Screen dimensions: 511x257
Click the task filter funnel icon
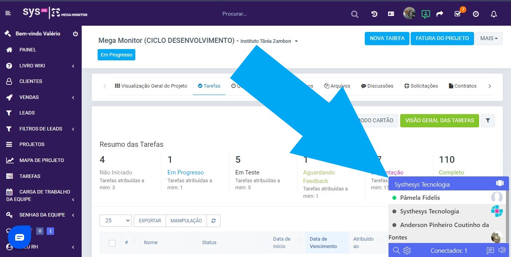tap(488, 121)
